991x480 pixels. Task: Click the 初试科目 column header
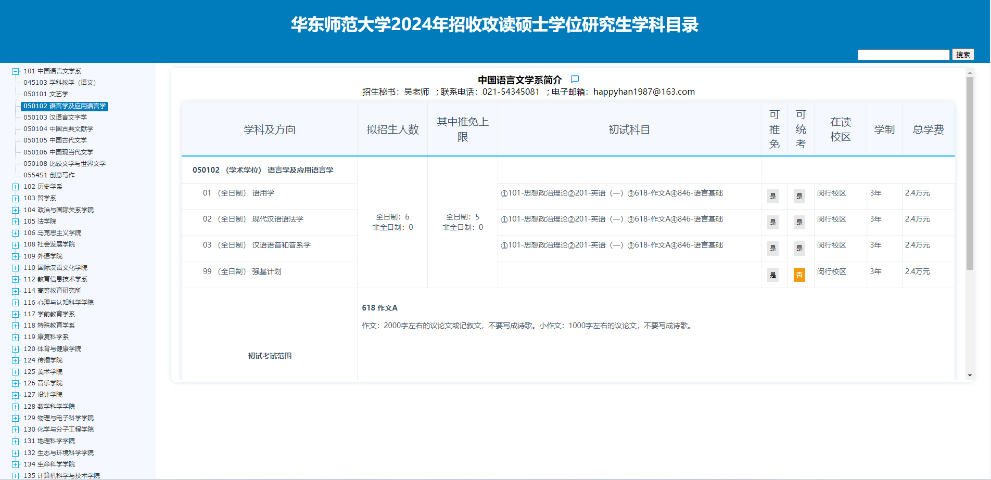629,129
